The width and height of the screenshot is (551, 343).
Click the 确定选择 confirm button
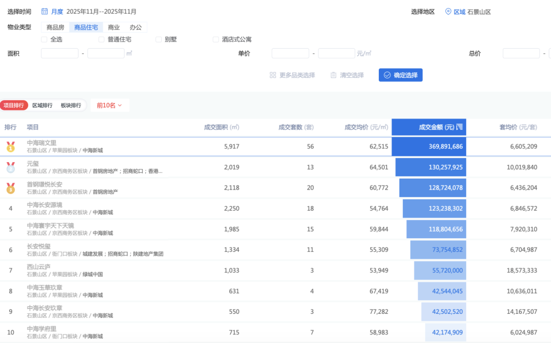(x=400, y=74)
